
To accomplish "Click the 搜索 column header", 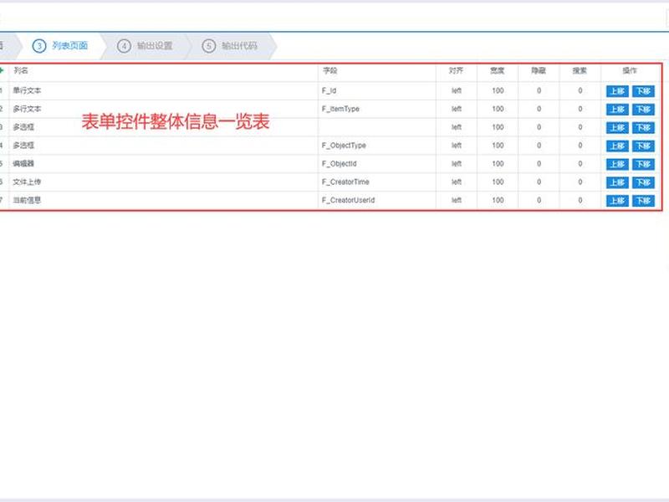I will (x=580, y=70).
